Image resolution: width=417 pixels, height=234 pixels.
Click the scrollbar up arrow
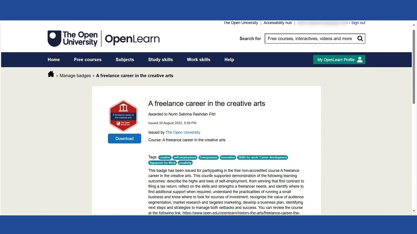pos(413,24)
